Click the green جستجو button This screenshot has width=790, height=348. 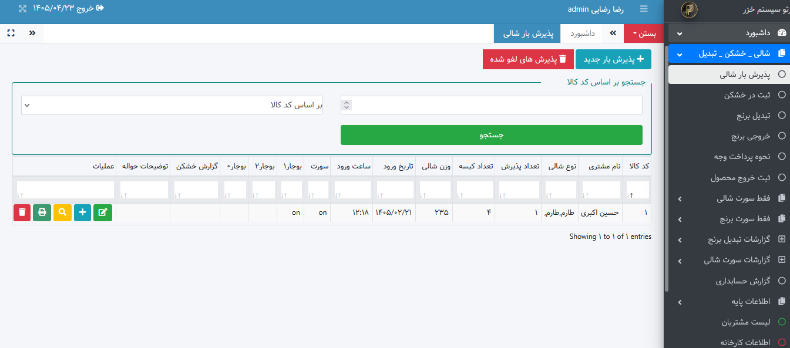(492, 135)
